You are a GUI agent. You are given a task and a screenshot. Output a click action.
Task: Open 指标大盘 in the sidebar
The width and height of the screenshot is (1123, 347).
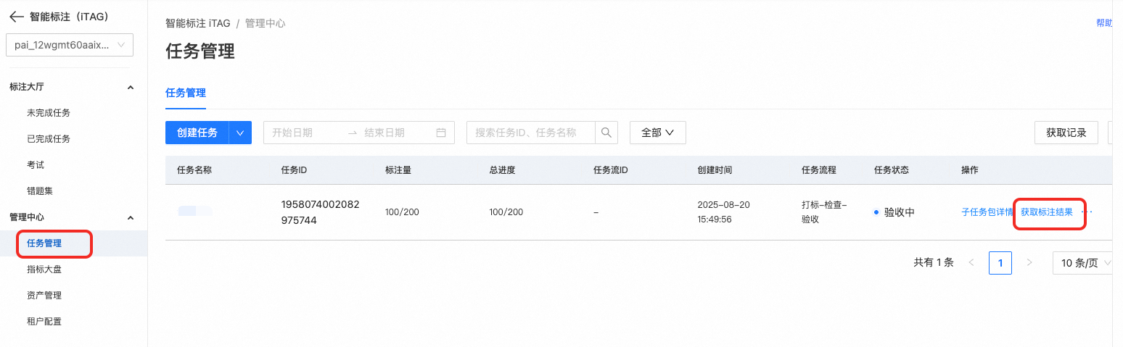[44, 269]
